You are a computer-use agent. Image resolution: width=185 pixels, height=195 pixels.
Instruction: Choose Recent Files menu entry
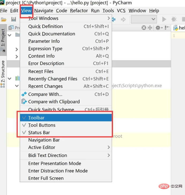(66, 71)
